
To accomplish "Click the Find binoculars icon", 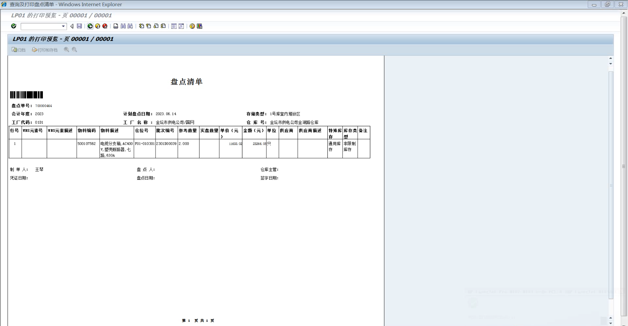I will pyautogui.click(x=123, y=26).
